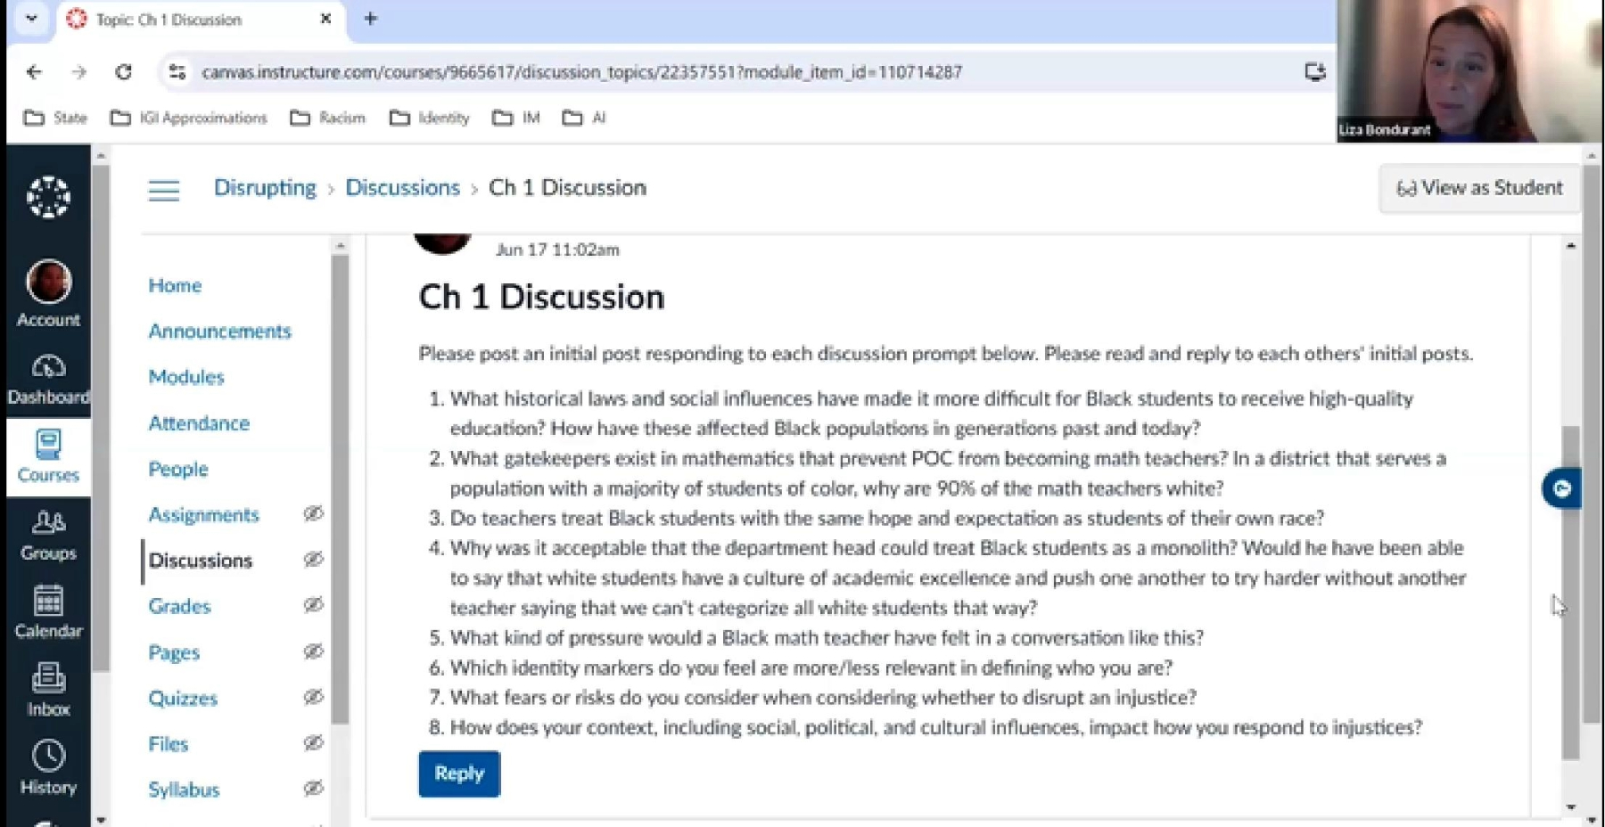Click the blue Reply button

click(x=459, y=774)
